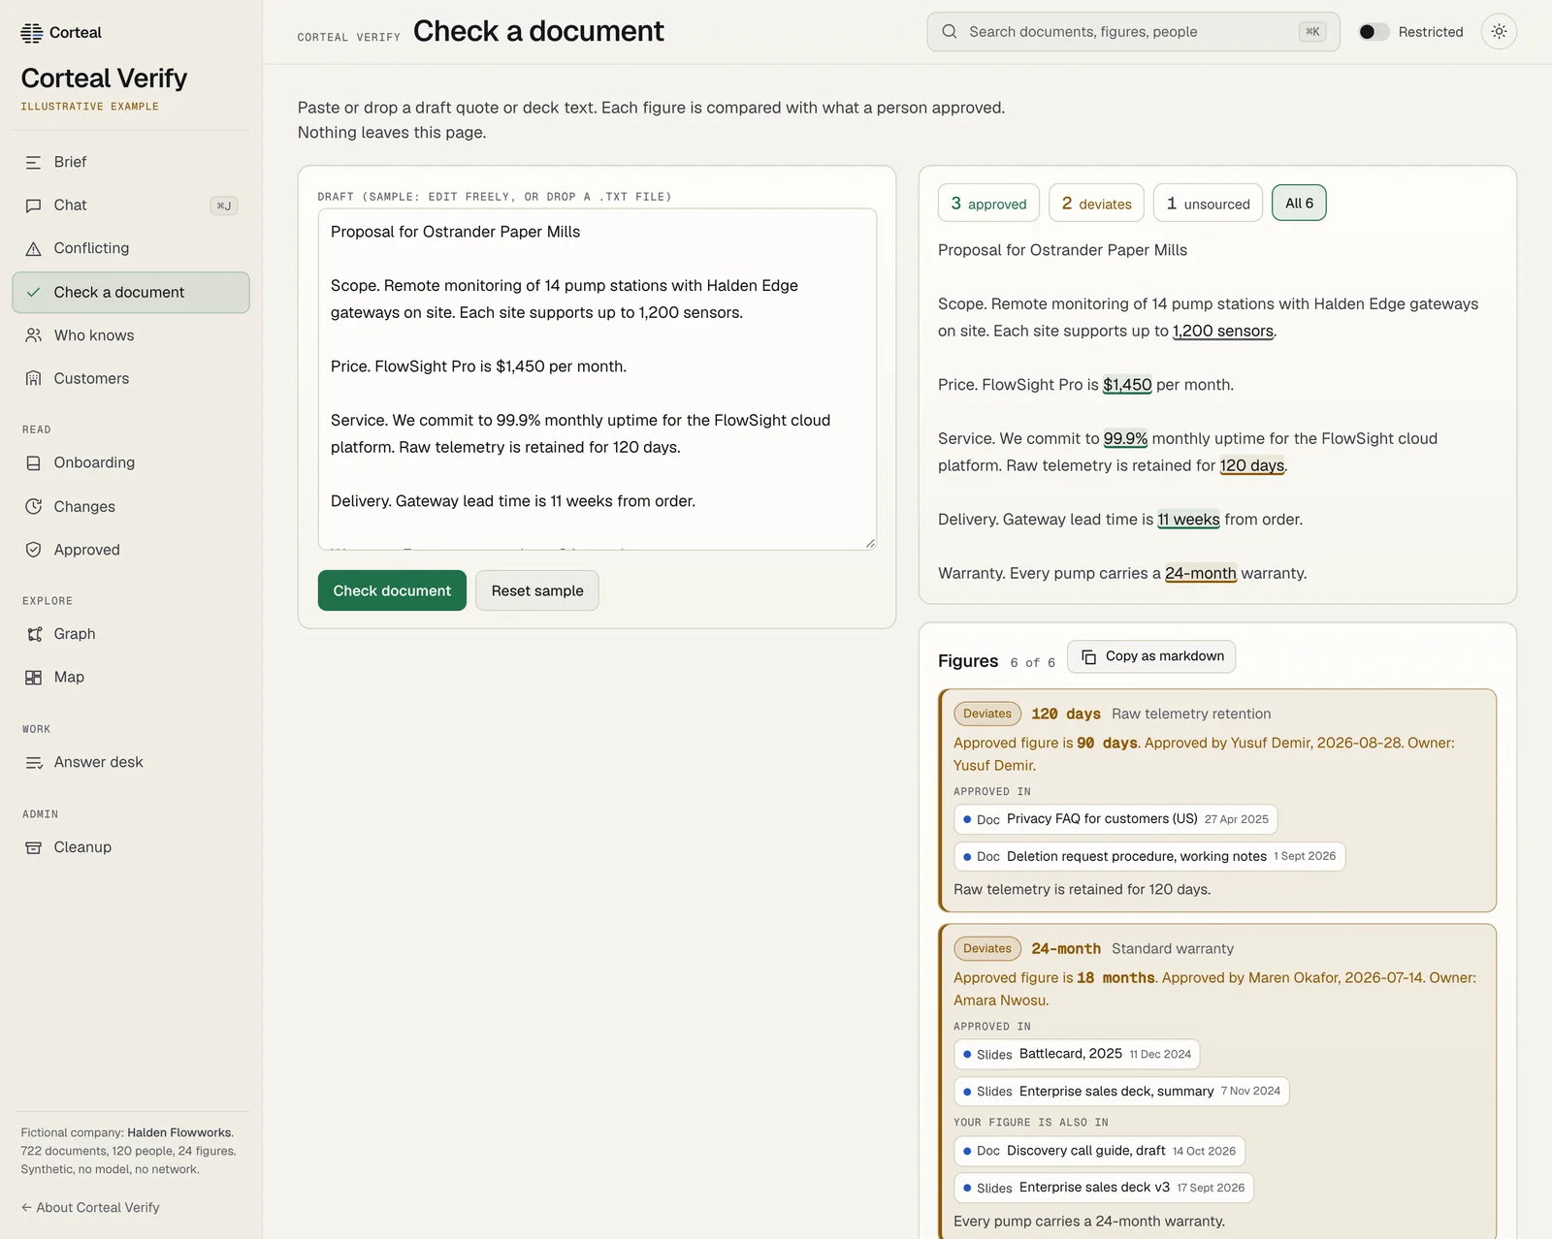Click the highlighted 99.9% figure

1125,439
